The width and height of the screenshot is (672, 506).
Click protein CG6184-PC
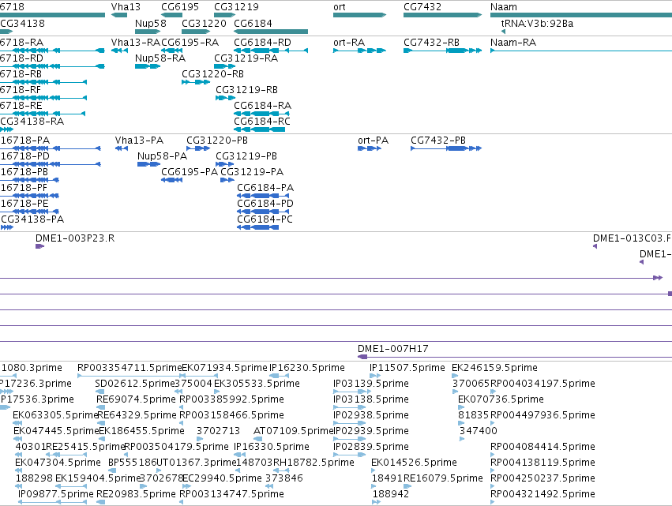258,227
